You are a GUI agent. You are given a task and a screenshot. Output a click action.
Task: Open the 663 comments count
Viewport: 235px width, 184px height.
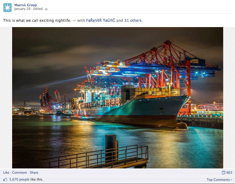pos(229,172)
